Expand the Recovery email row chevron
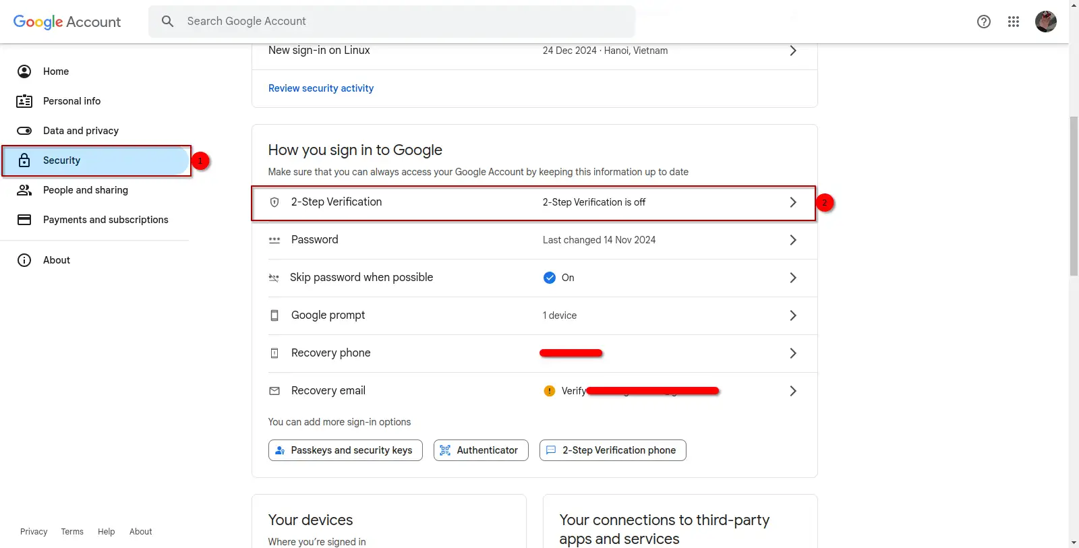Image resolution: width=1079 pixels, height=548 pixels. pyautogui.click(x=793, y=391)
